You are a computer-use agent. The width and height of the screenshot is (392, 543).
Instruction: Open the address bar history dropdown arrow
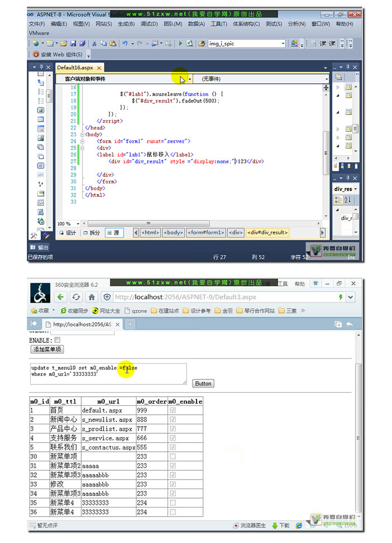351,297
